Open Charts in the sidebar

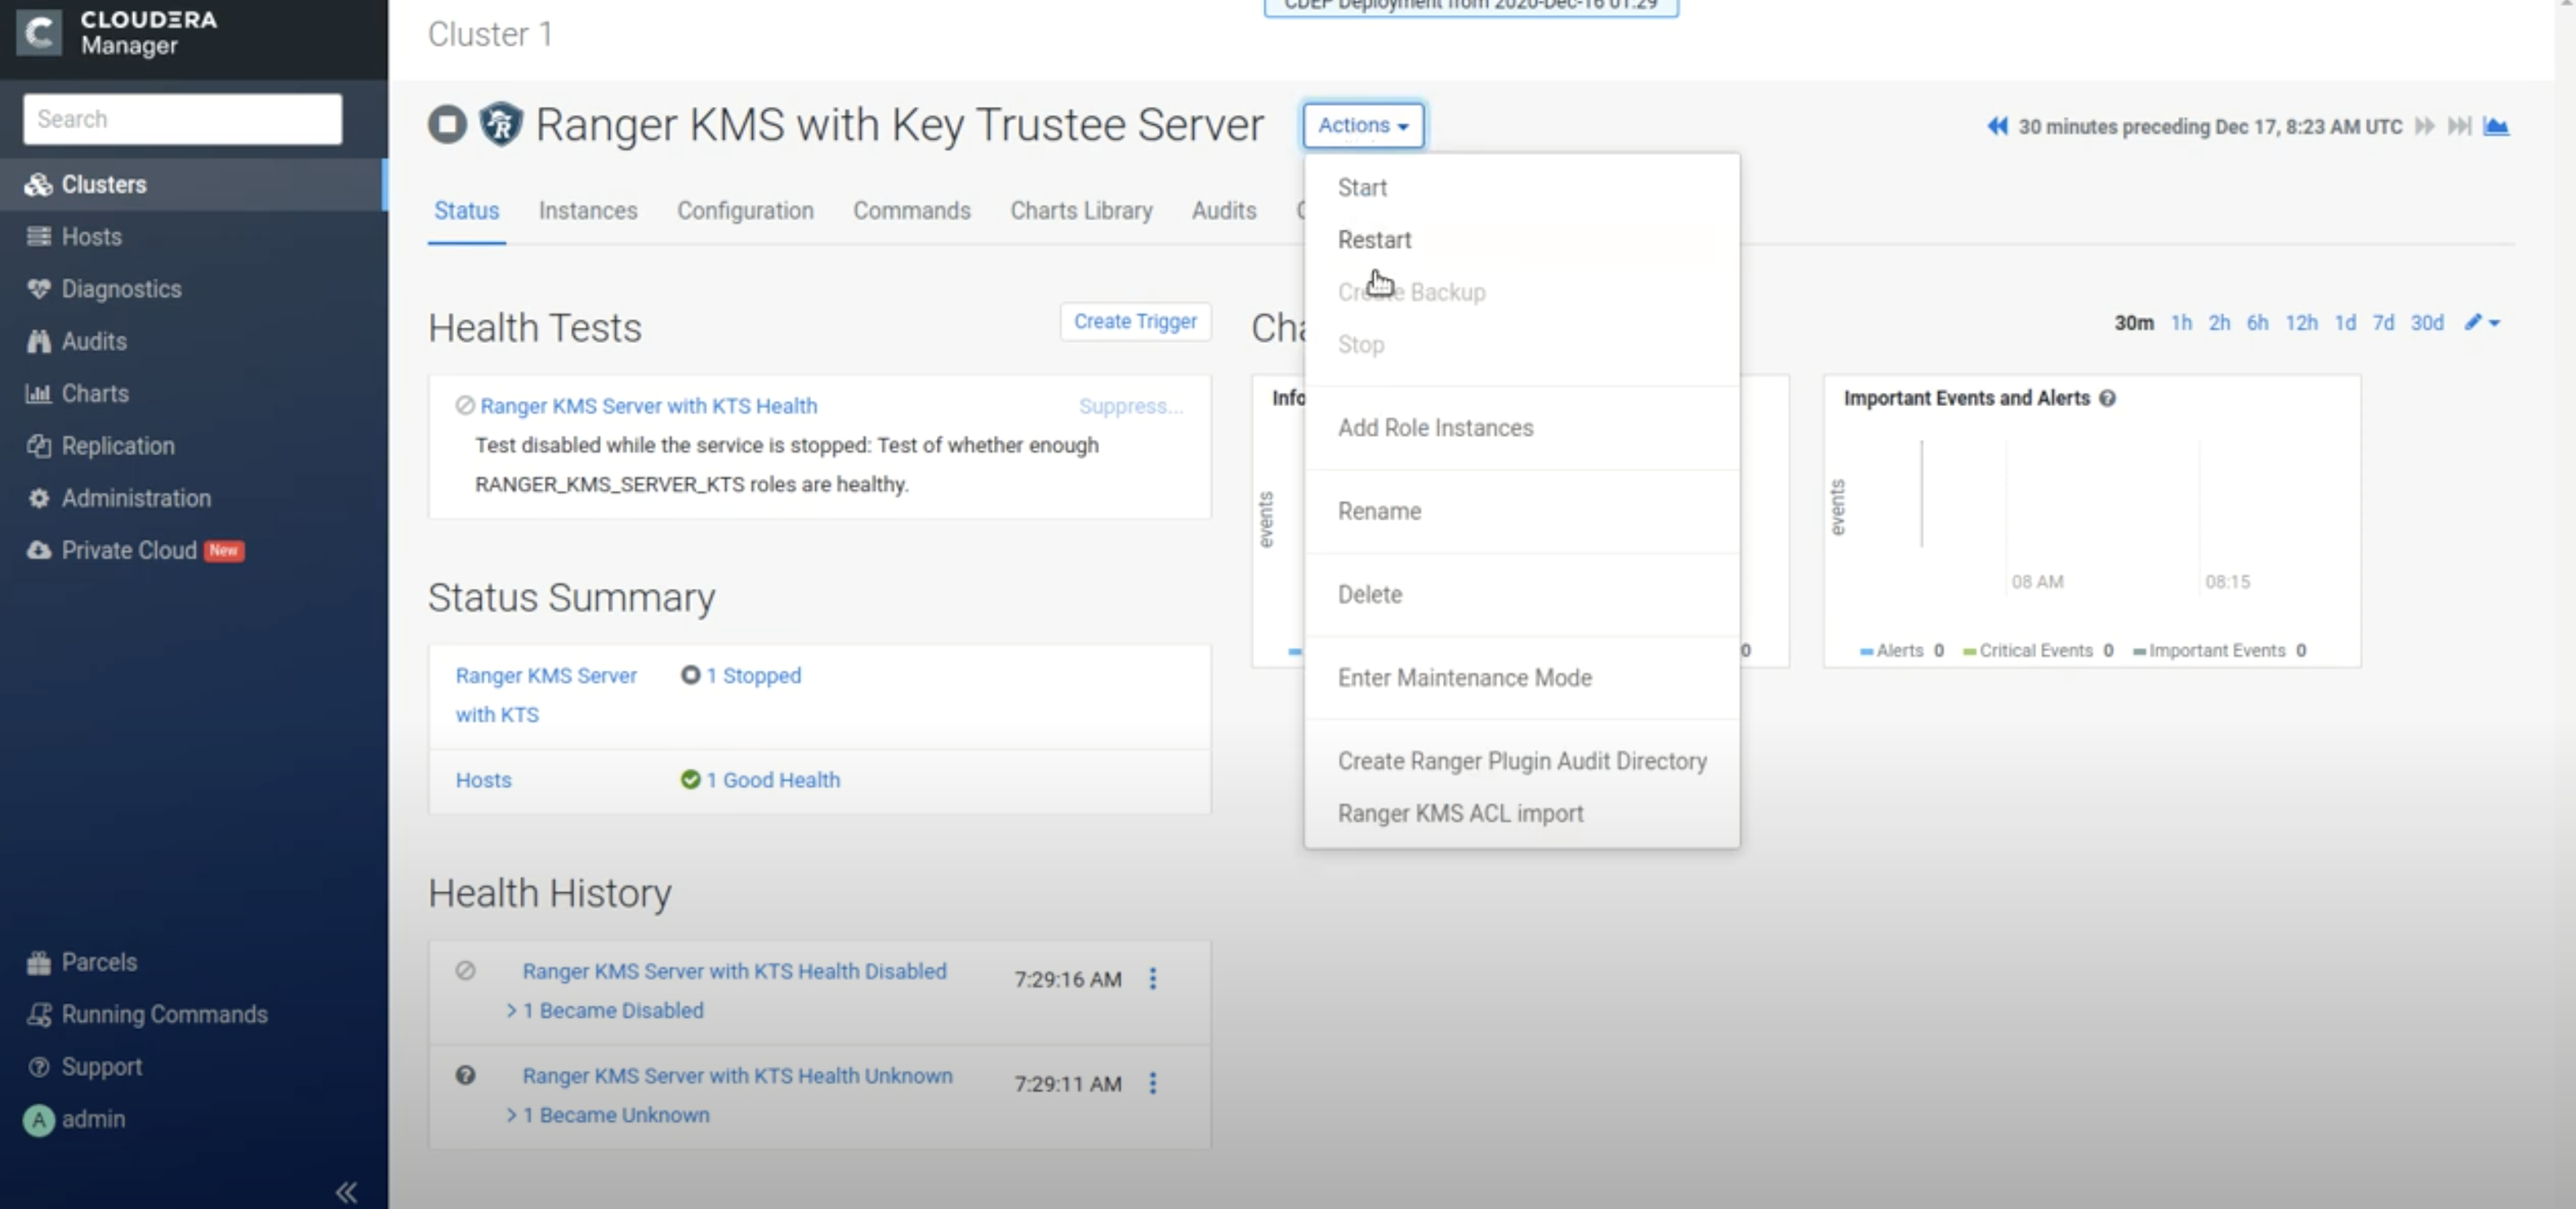pyautogui.click(x=78, y=393)
